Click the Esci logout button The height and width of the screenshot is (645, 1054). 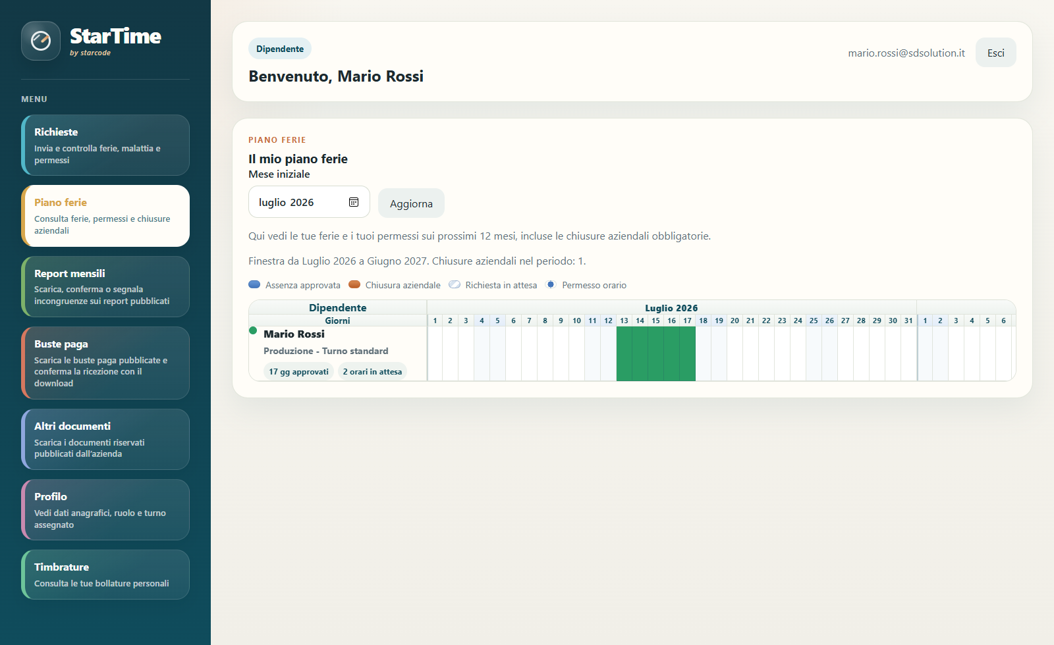click(996, 53)
